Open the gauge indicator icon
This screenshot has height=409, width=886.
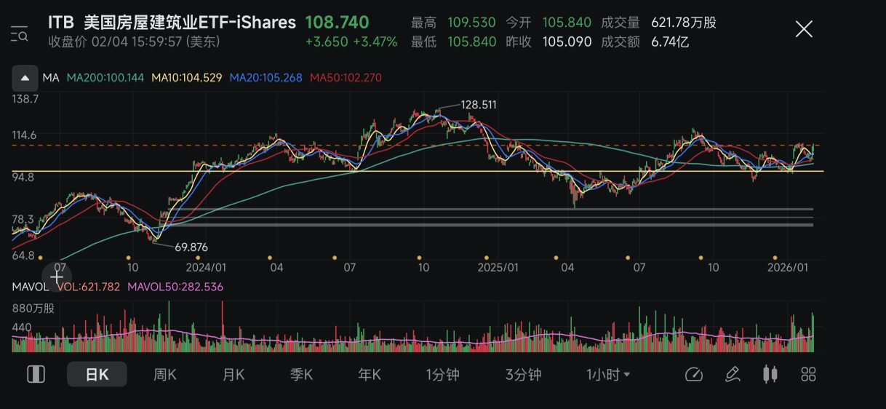(694, 375)
